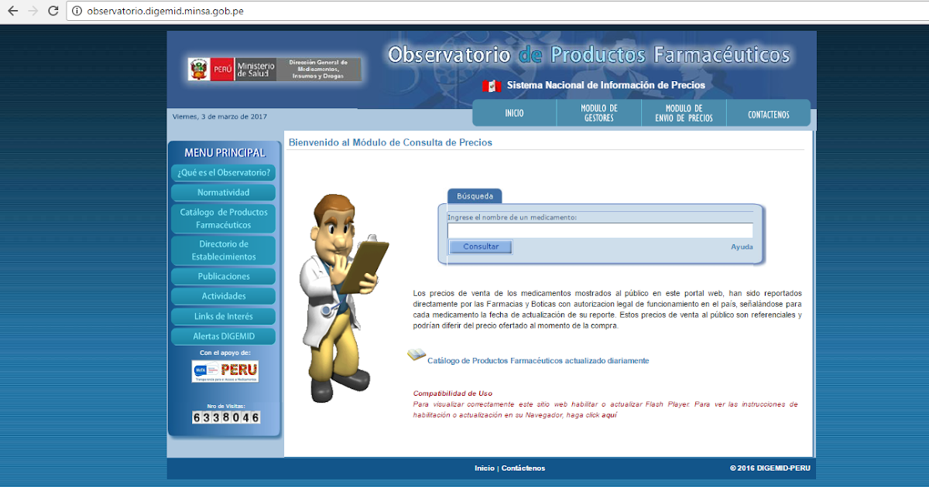The image size is (929, 487).
Task: Click the medicine name input field
Action: coord(600,230)
